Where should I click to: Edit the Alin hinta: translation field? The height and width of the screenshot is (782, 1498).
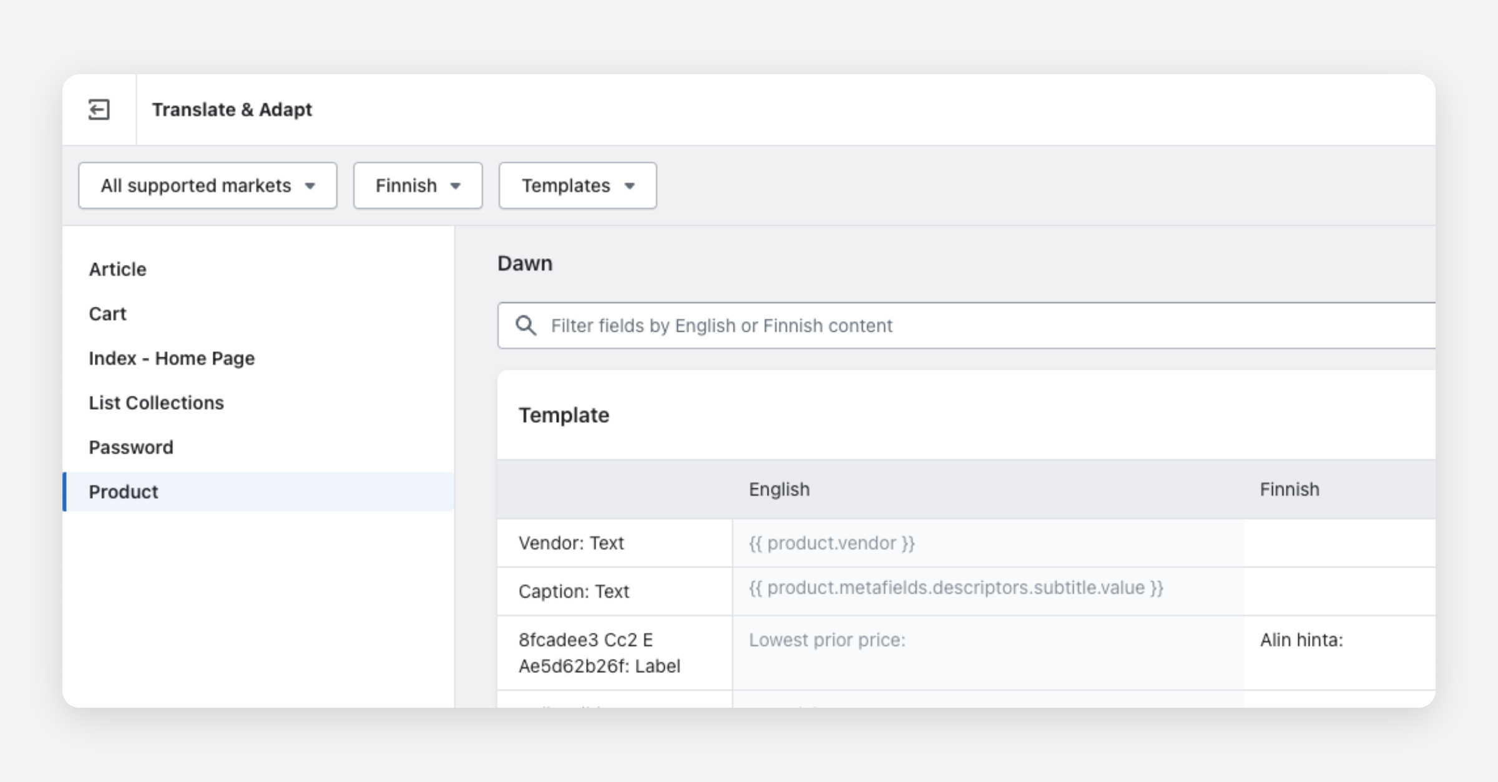coord(1339,640)
